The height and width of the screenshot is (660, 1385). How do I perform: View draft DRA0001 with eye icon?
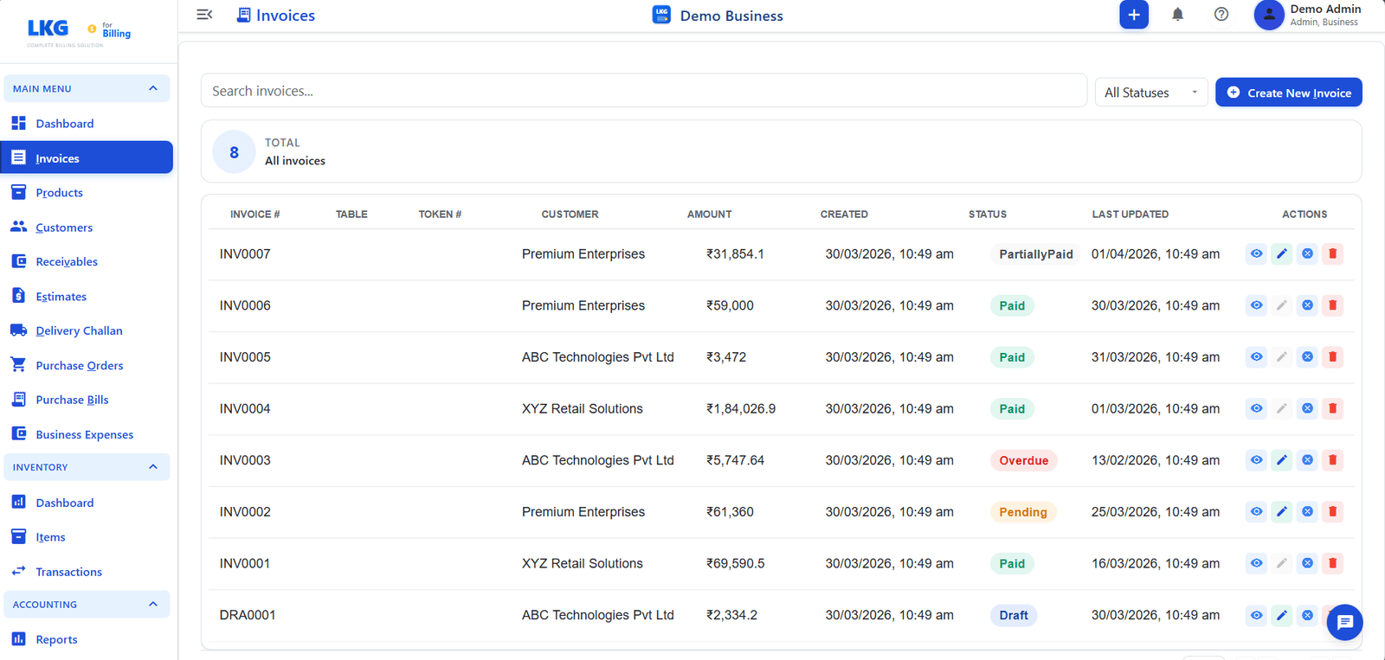point(1256,615)
